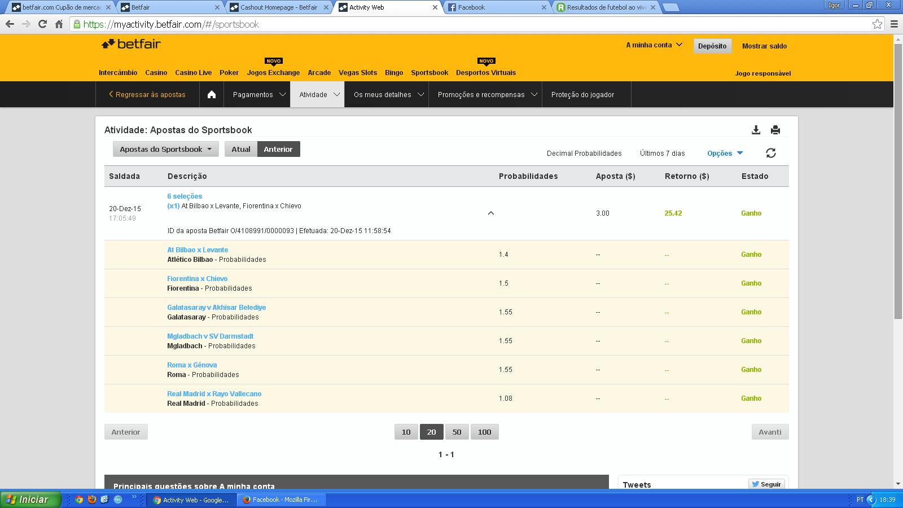Click the Anterior previous page button
The width and height of the screenshot is (903, 508).
click(126, 432)
